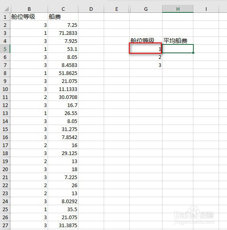
Task: Click fare value 8.0292
Action: [x=63, y=201]
